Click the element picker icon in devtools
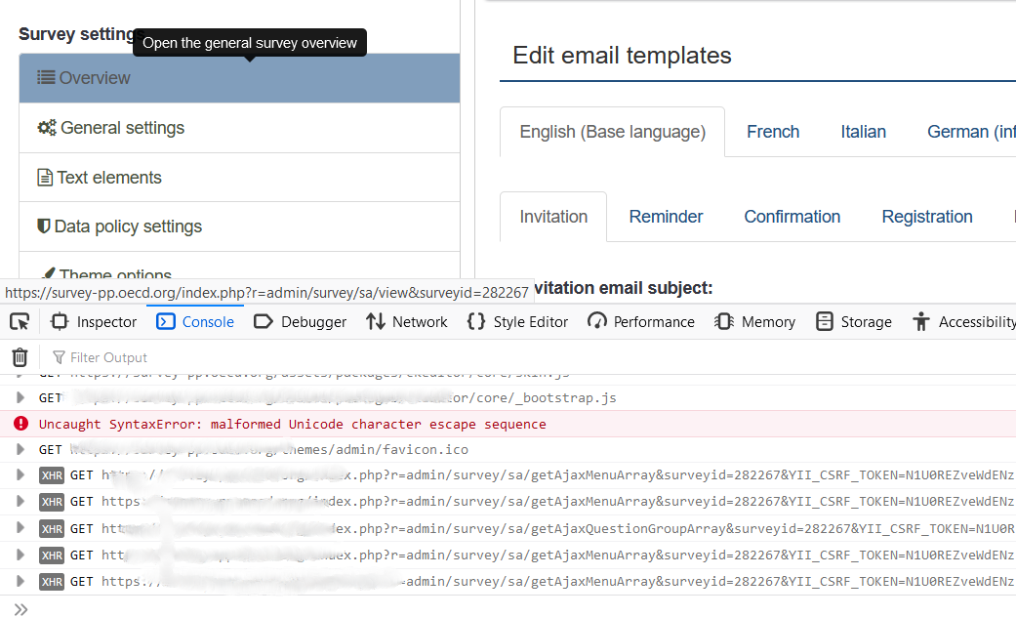Viewport: 1016px width, 617px height. point(20,321)
